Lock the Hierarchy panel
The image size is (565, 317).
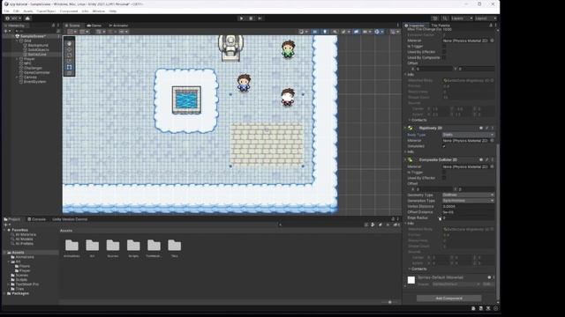point(53,26)
